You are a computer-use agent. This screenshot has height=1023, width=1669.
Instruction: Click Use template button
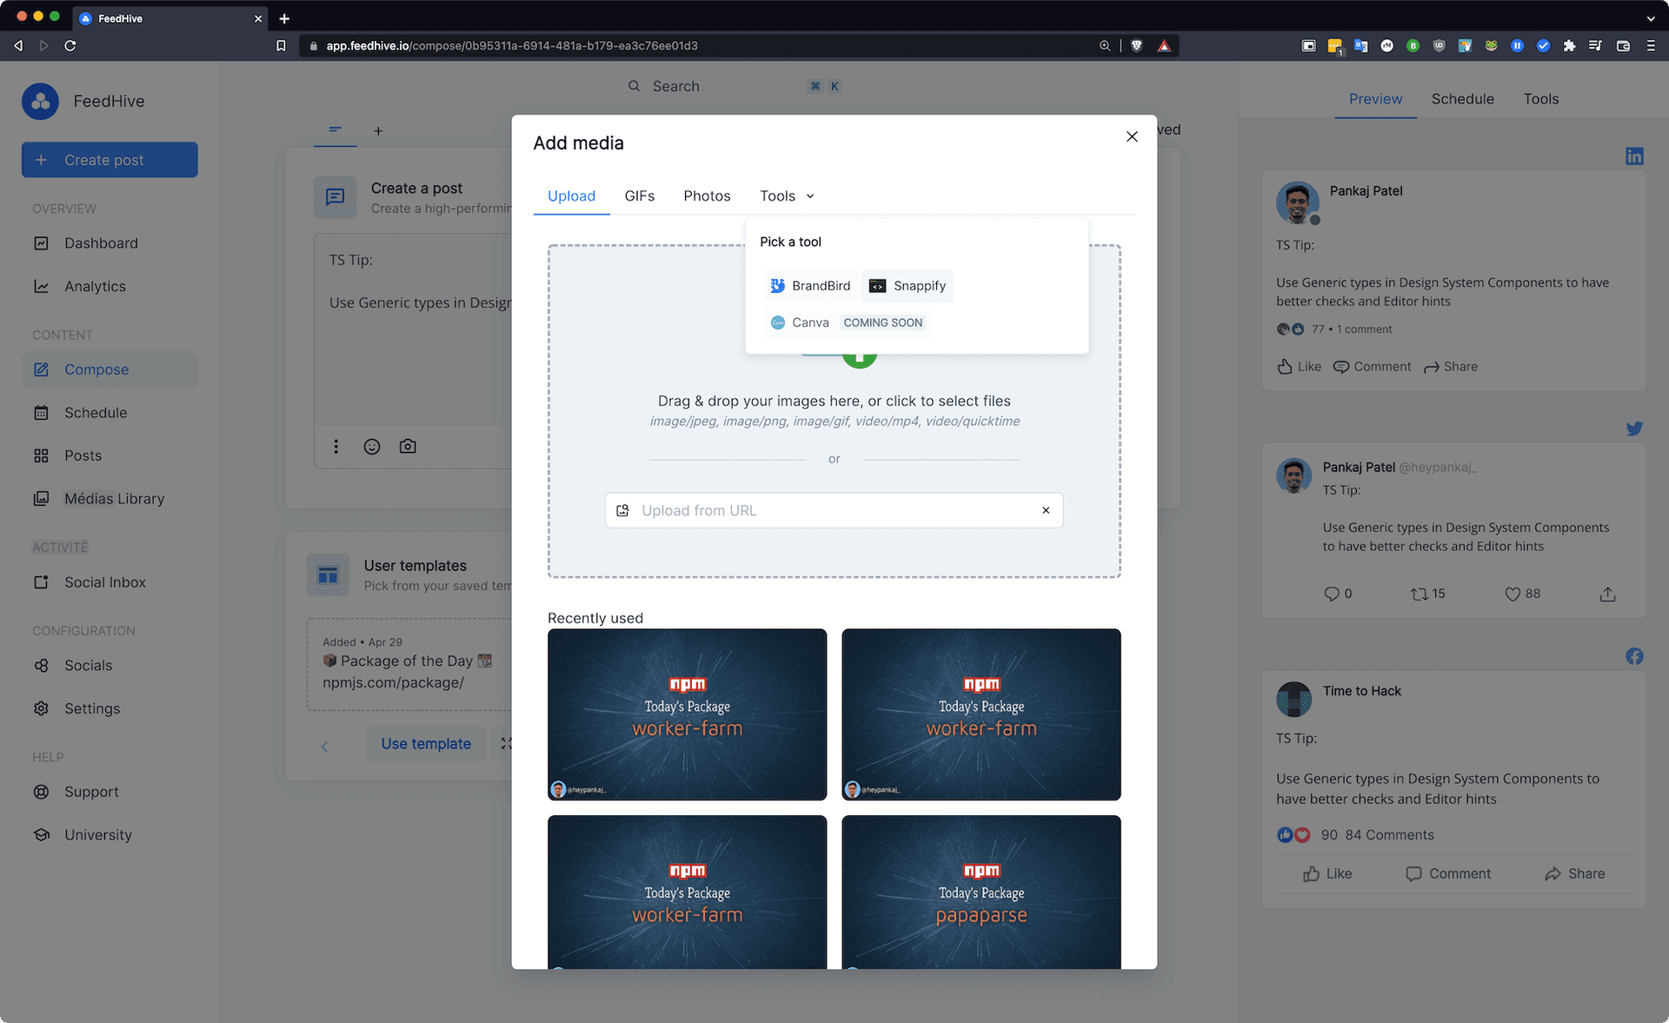pos(426,743)
